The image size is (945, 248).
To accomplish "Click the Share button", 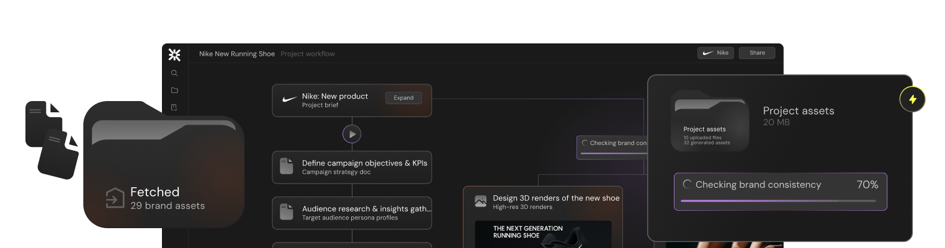I will coord(757,53).
